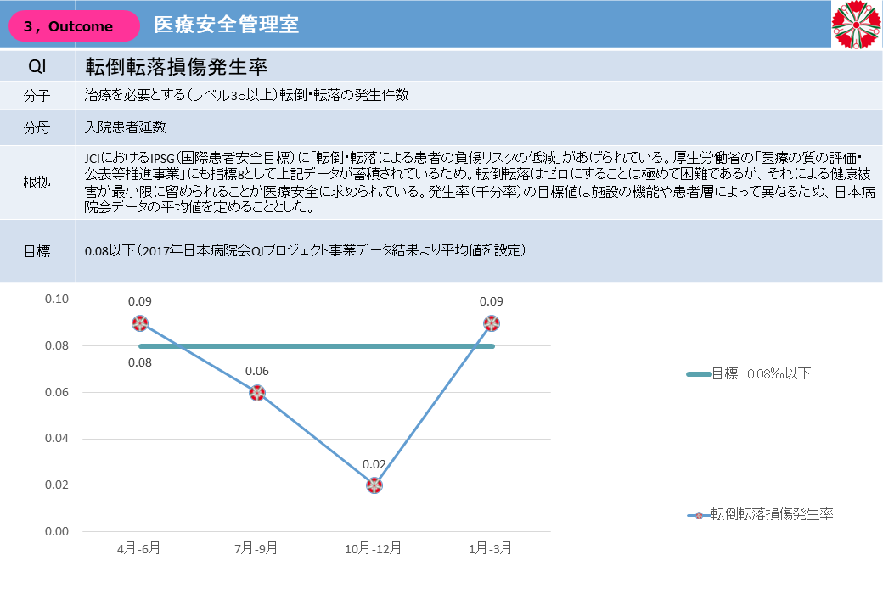Click the teal 目標 legend line swatch
The width and height of the screenshot is (883, 611).
coord(698,374)
